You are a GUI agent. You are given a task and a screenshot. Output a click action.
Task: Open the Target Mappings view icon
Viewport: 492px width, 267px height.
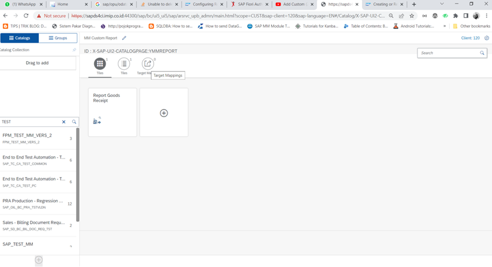click(147, 63)
